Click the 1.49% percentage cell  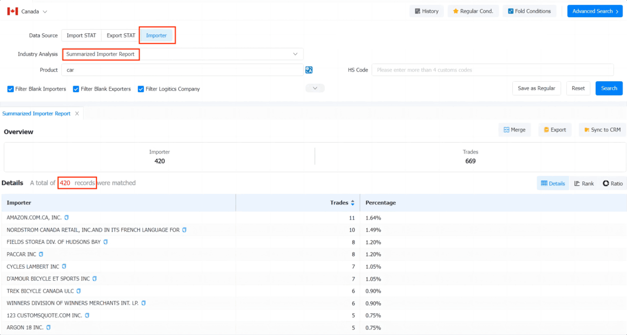pyautogui.click(x=373, y=230)
